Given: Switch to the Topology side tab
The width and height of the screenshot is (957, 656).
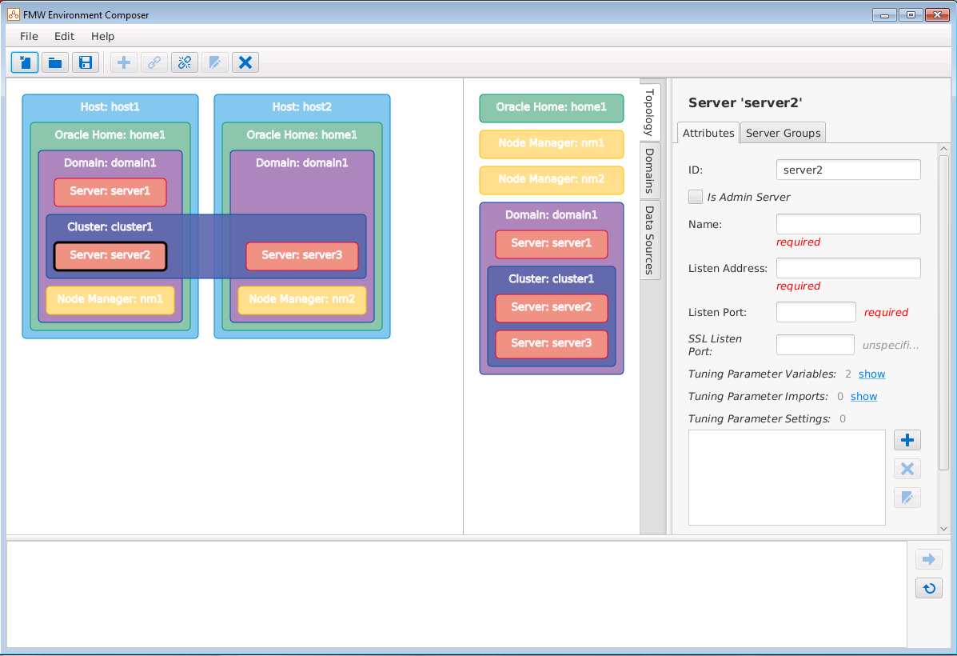Looking at the screenshot, I should (650, 112).
